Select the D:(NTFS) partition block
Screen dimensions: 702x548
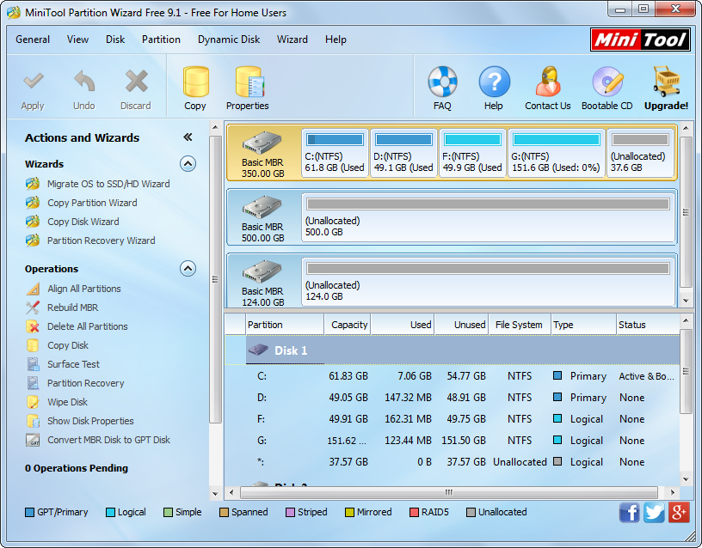coord(403,153)
